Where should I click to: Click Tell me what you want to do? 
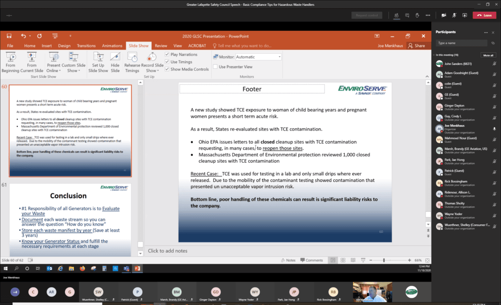pyautogui.click(x=245, y=45)
